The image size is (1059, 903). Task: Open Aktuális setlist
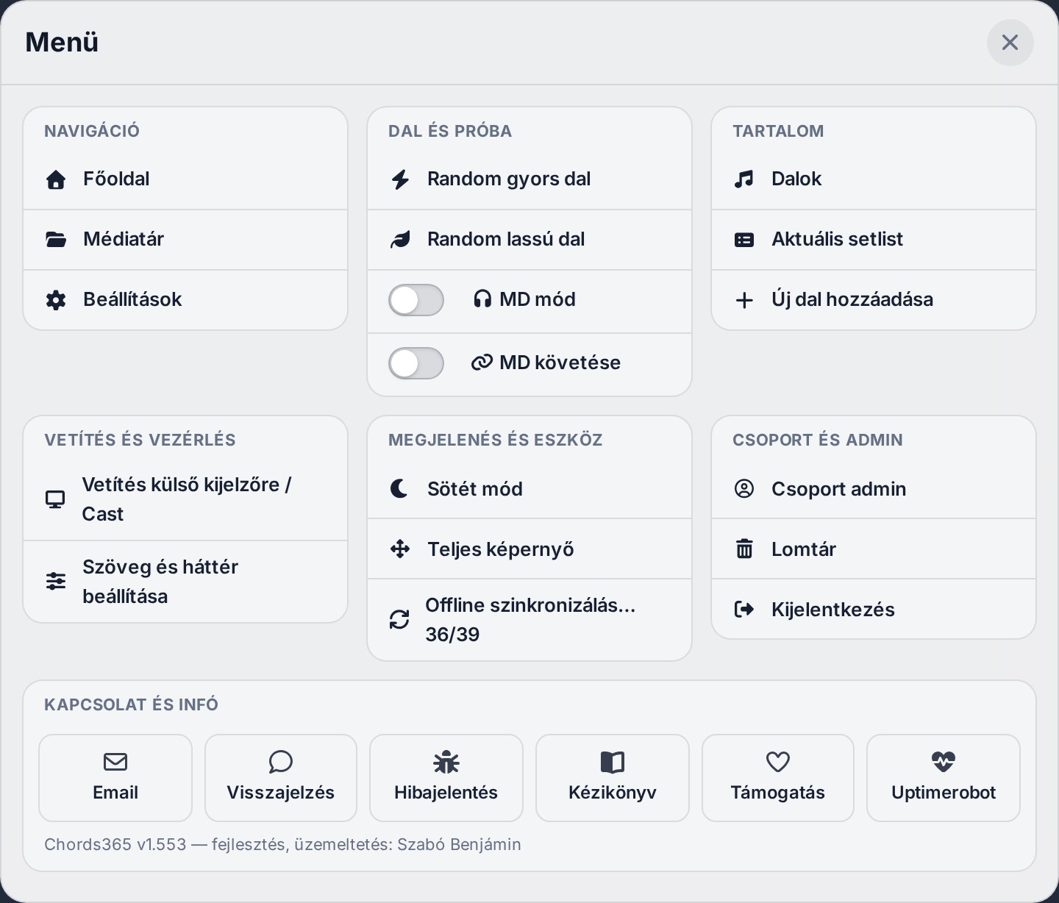pyautogui.click(x=874, y=240)
